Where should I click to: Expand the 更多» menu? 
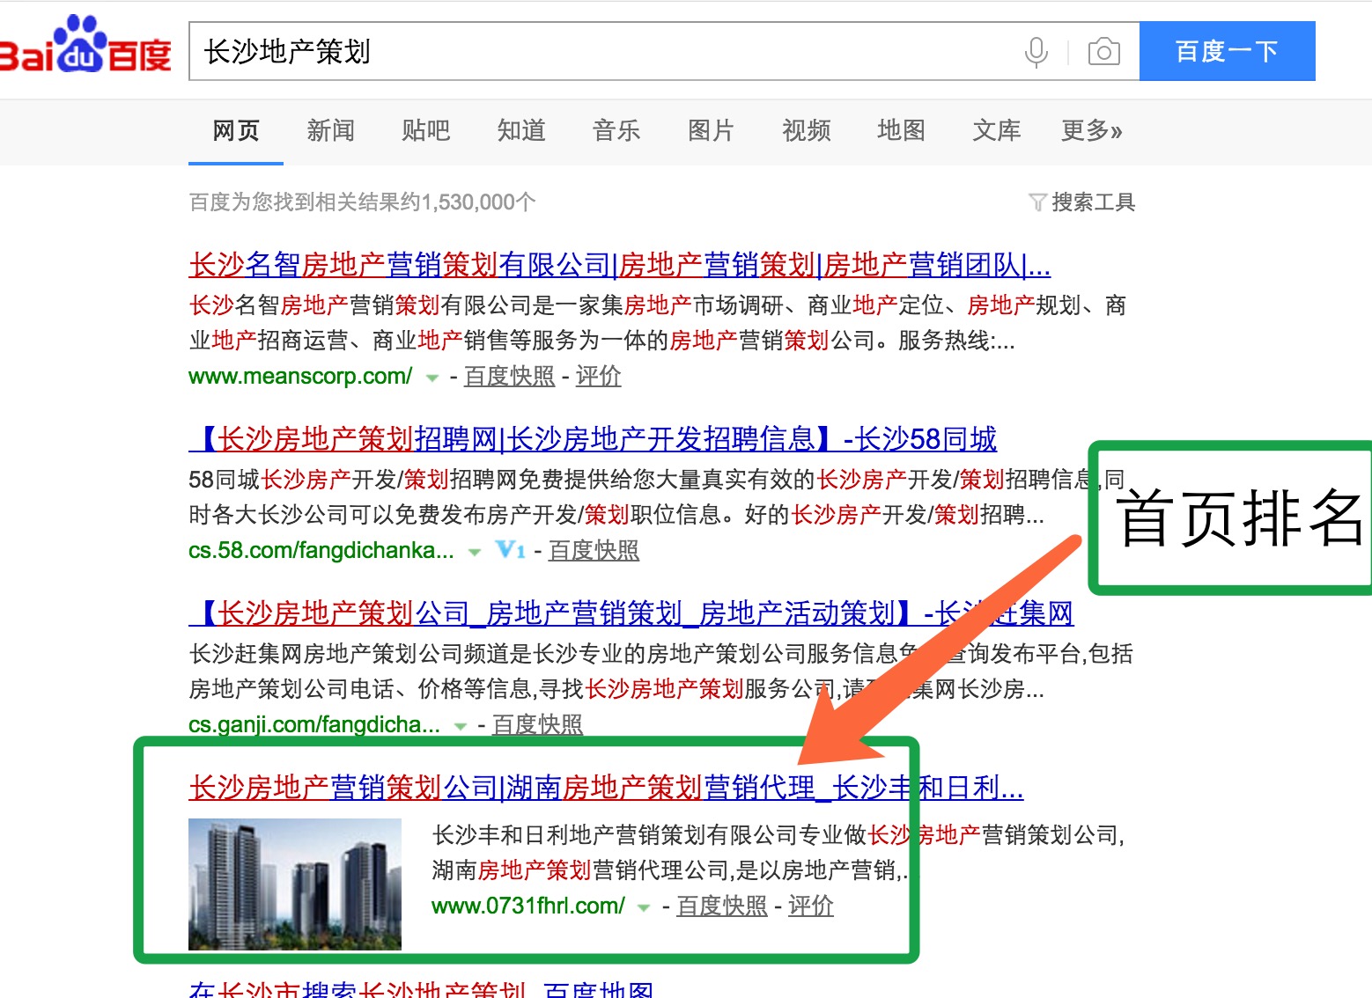pyautogui.click(x=1092, y=131)
